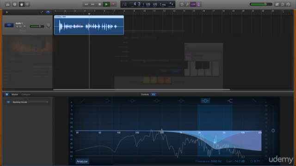Click the bar number 4 in LCD
296x166 pixels.
(x=135, y=4)
